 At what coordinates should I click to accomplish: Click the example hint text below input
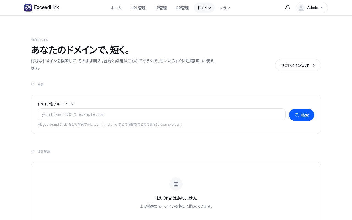tap(109, 125)
